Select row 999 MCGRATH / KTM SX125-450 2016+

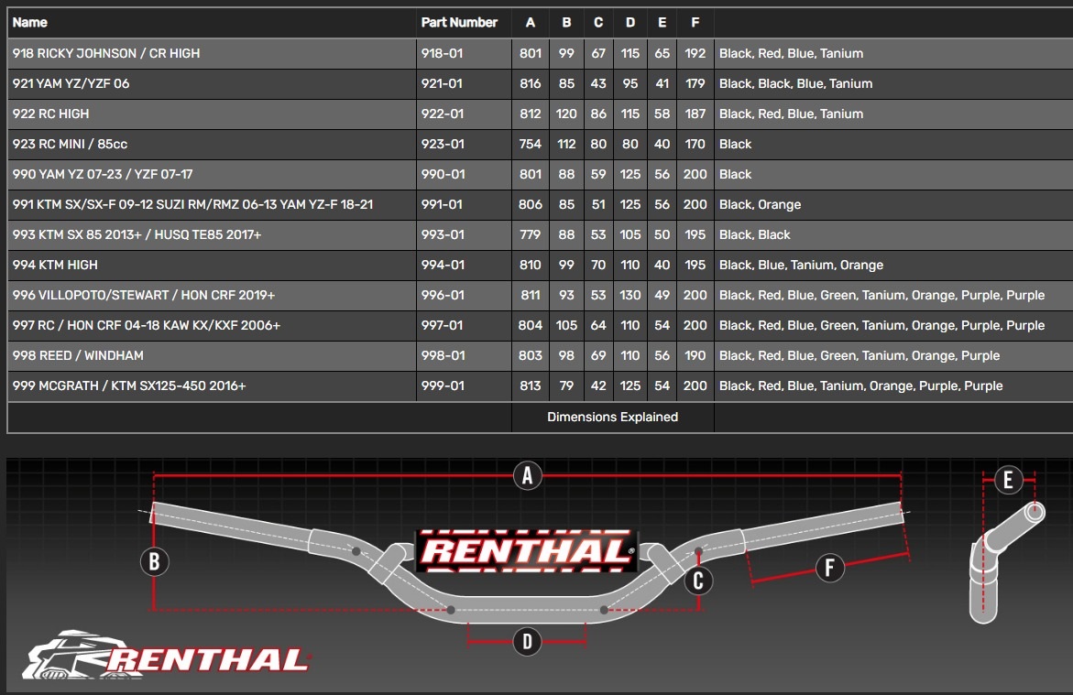click(540, 386)
